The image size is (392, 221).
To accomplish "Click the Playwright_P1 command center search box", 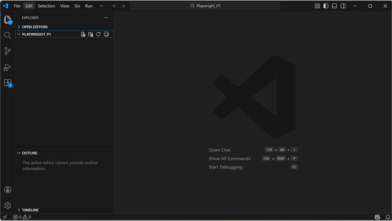I will tap(205, 6).
